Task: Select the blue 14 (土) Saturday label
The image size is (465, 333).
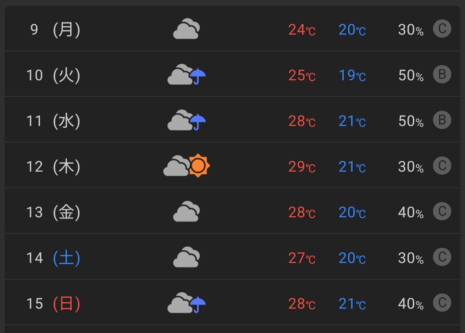Action: click(x=53, y=258)
